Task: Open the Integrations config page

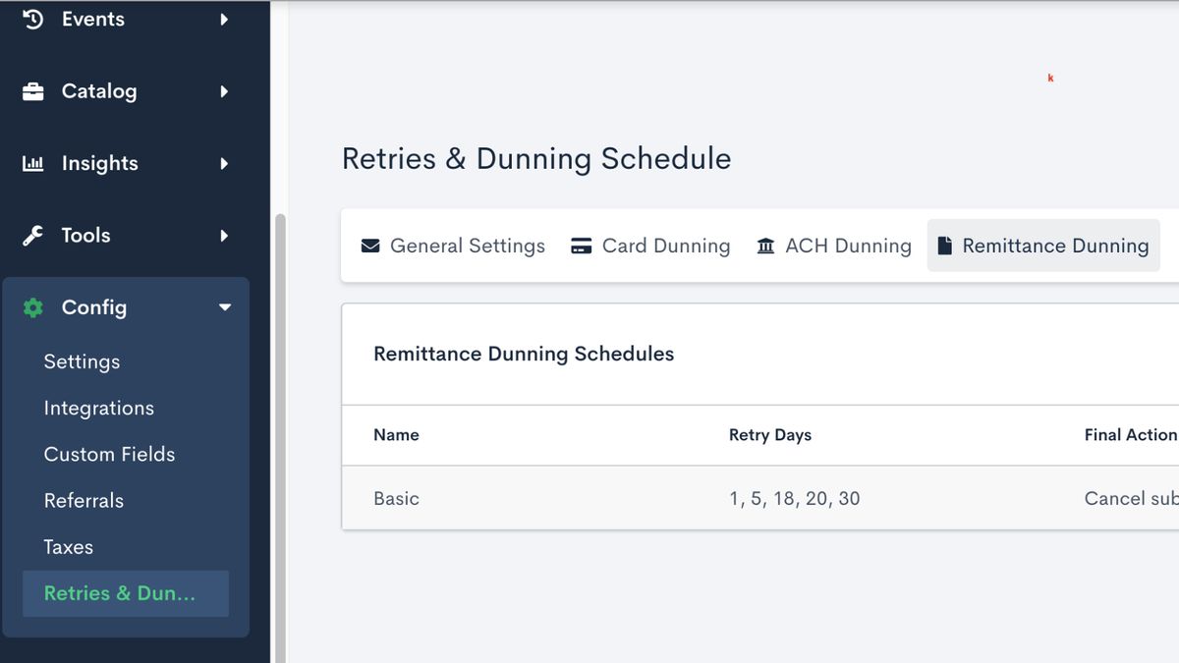Action: (x=99, y=408)
